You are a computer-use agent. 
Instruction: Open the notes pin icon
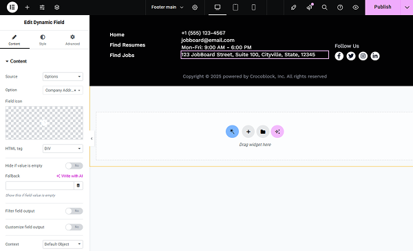pos(293,8)
